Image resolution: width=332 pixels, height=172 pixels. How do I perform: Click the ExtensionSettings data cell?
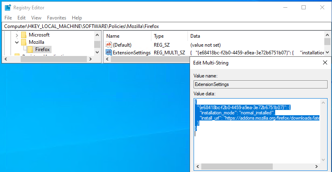[257, 52]
